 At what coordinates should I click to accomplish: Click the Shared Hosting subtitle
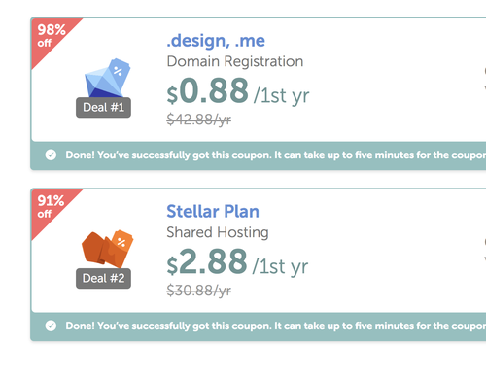[218, 232]
